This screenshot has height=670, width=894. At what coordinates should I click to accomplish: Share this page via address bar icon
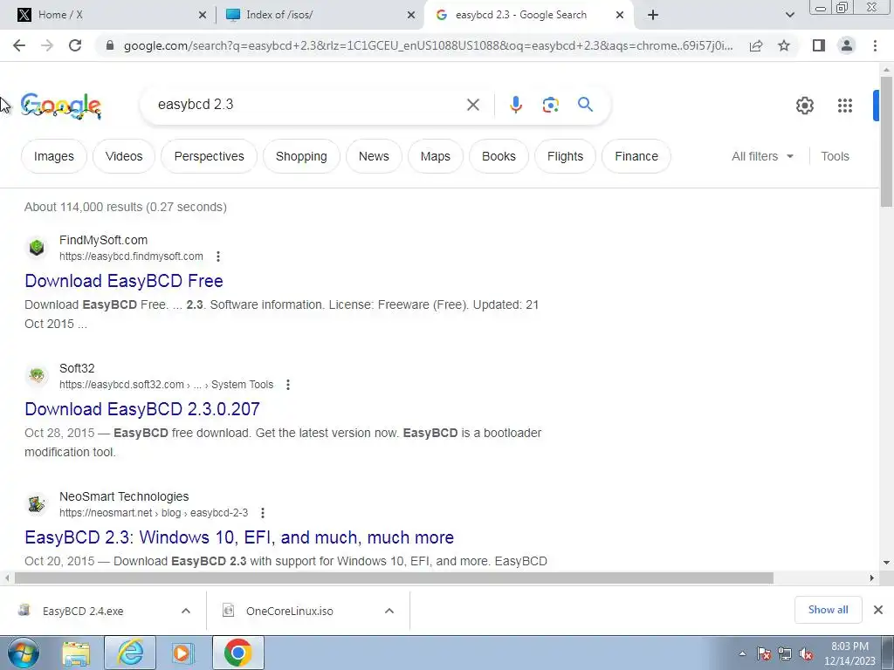point(756,45)
